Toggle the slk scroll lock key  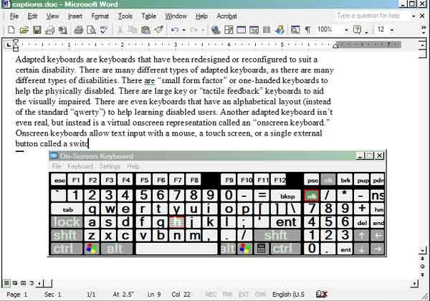point(328,180)
